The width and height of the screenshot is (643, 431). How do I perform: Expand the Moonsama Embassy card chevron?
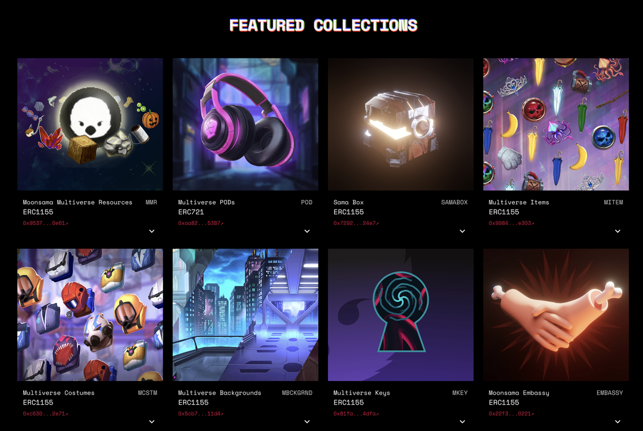pos(617,421)
